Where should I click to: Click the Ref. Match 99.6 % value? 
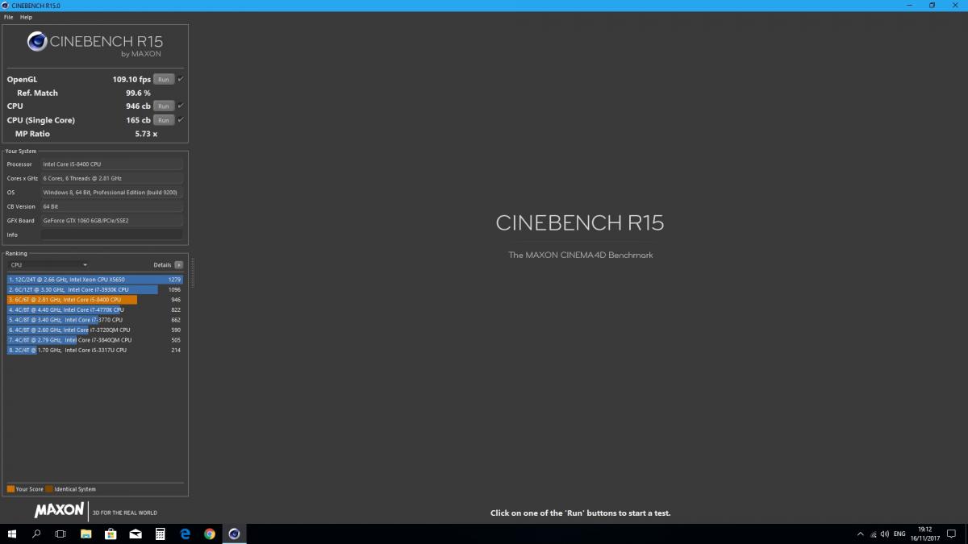coord(138,93)
